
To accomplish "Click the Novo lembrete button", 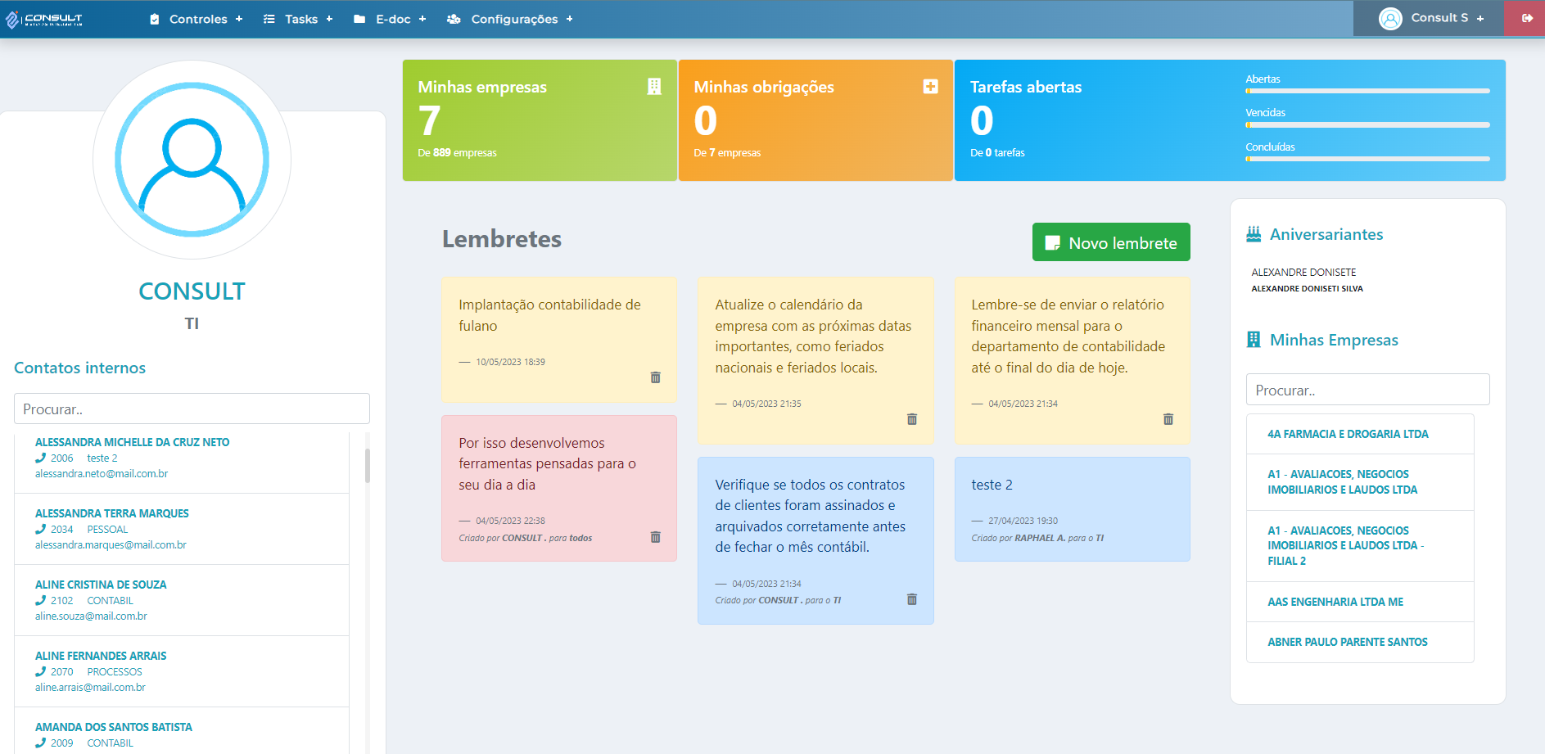I will [1110, 242].
